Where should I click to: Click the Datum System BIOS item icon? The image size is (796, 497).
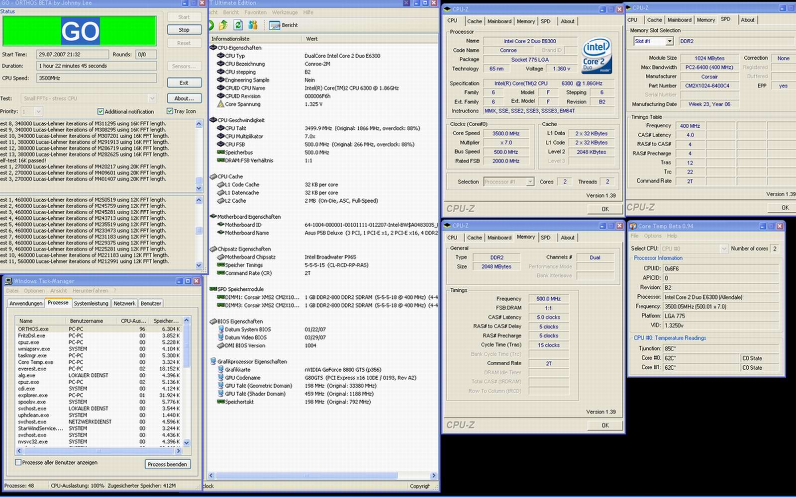pyautogui.click(x=220, y=330)
